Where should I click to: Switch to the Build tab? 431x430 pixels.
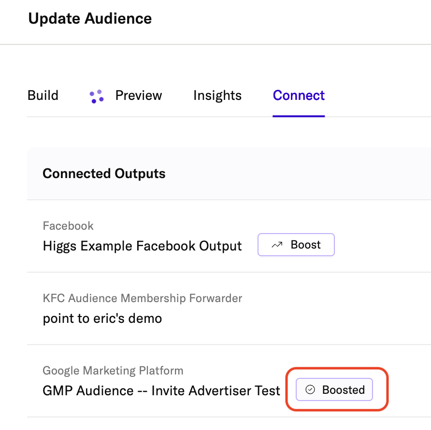[x=43, y=96]
